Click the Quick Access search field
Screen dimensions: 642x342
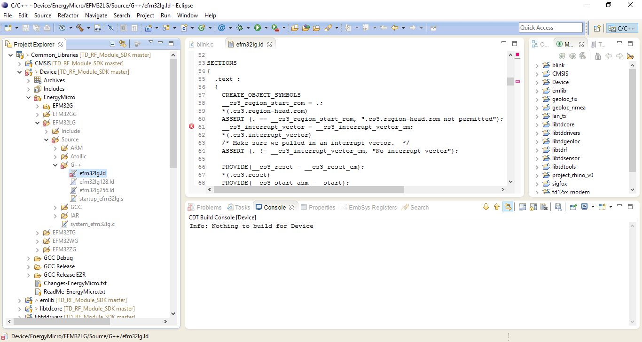550,28
